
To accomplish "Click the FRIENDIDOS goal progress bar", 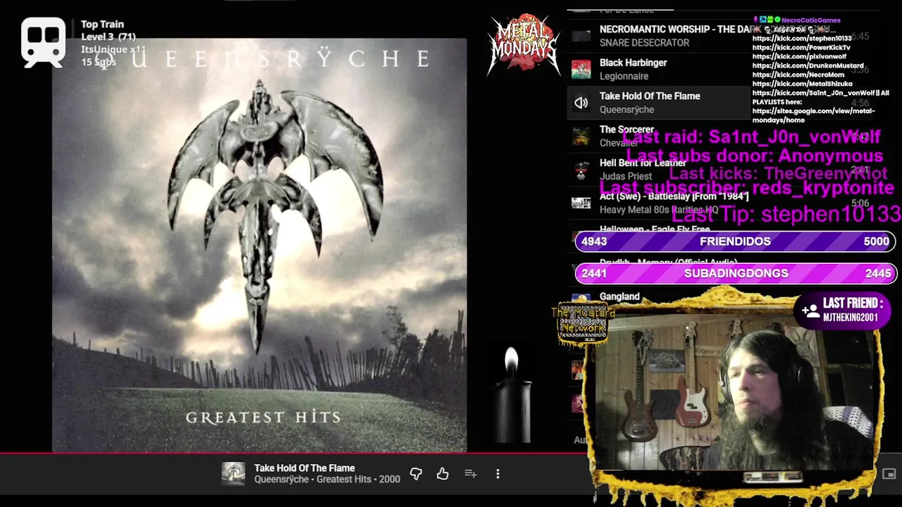I will [735, 242].
